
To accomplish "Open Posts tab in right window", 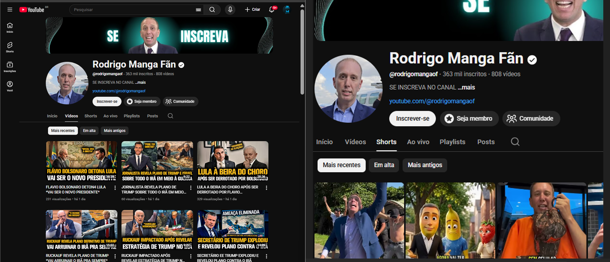I will (486, 142).
